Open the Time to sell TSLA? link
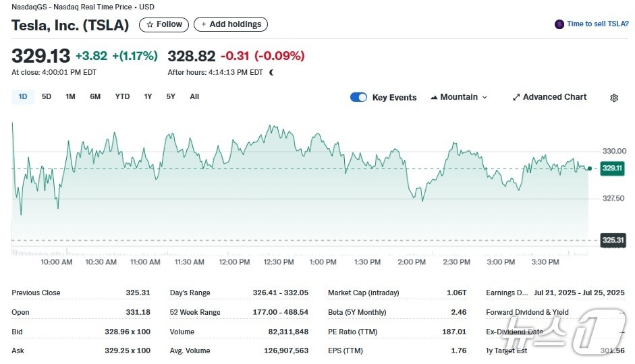The height and width of the screenshot is (364, 635). [x=597, y=24]
